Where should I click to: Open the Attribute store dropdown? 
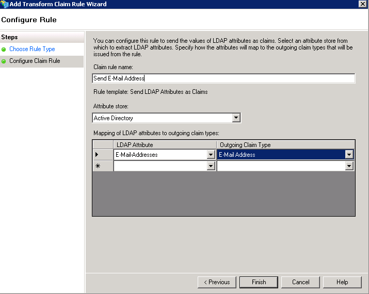pos(236,118)
